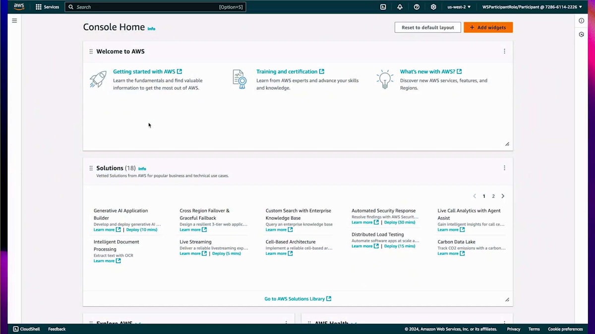Open CloudShell in the footer bar
This screenshot has height=334, width=595.
click(25, 329)
